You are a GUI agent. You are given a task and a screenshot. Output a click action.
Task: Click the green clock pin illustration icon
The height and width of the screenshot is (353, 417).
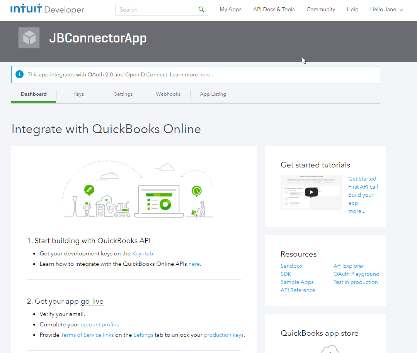(x=197, y=191)
